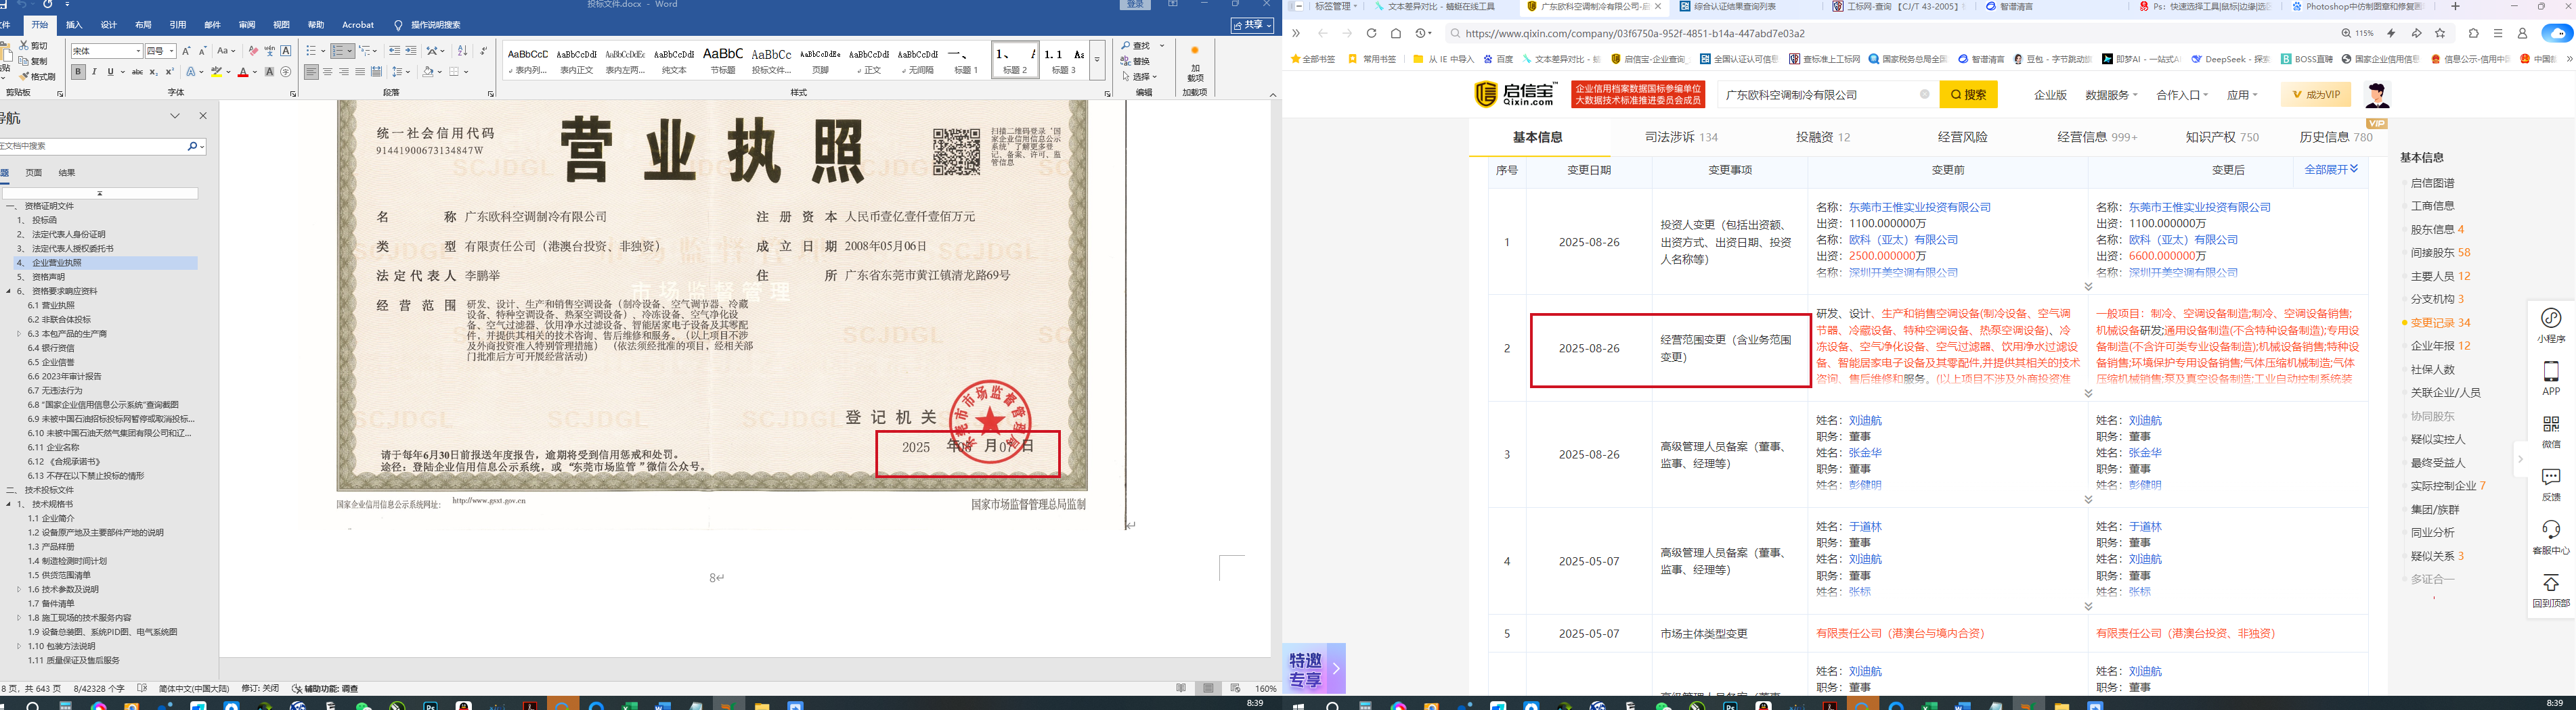
Task: Switch to the 司法涉诉 tab
Action: pyautogui.click(x=1681, y=137)
